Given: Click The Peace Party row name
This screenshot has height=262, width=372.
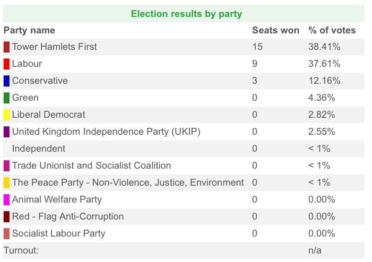Looking at the screenshot, I should tap(128, 182).
